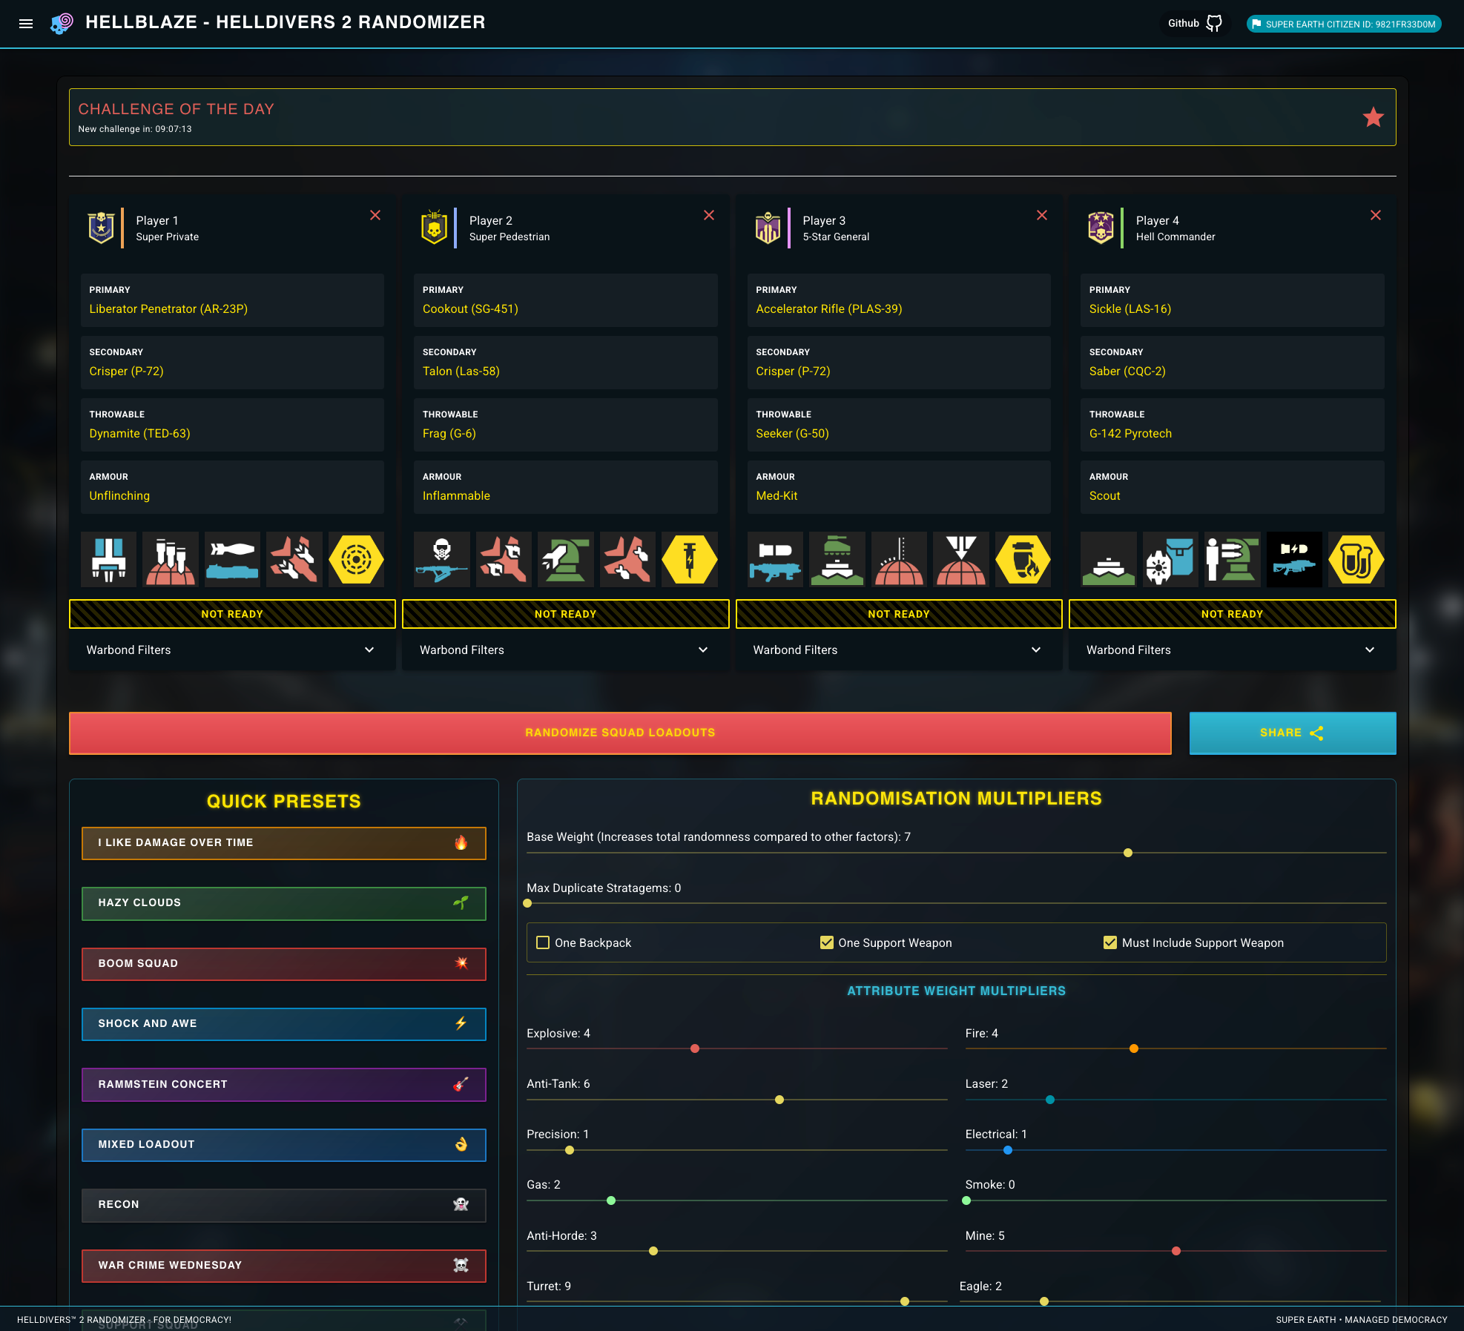
Task: Select Player 1's missile launcher stratagem icon
Action: click(x=233, y=559)
